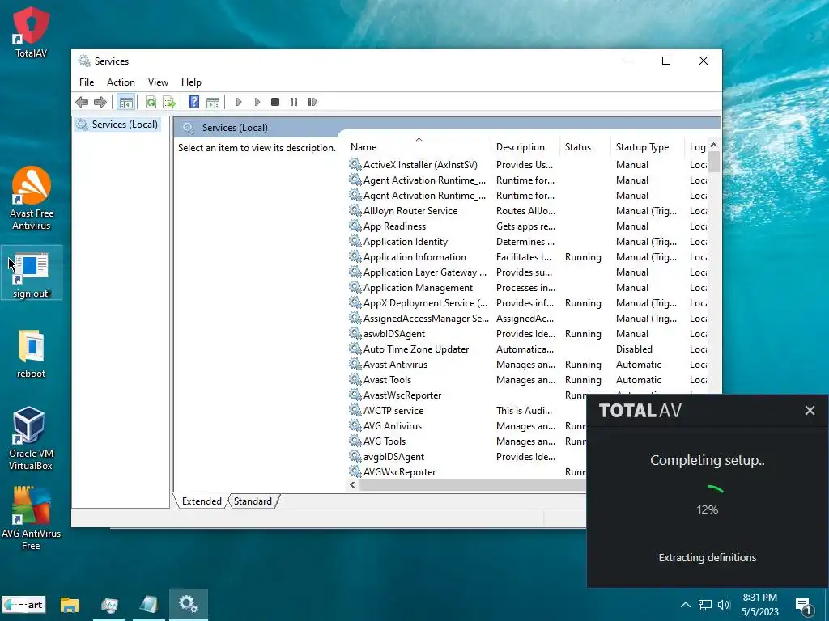The height and width of the screenshot is (621, 829).
Task: Select the AvastWscReporter service
Action: click(402, 395)
